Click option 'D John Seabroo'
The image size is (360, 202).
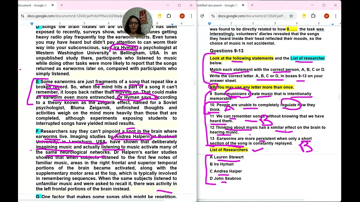tap(226, 178)
